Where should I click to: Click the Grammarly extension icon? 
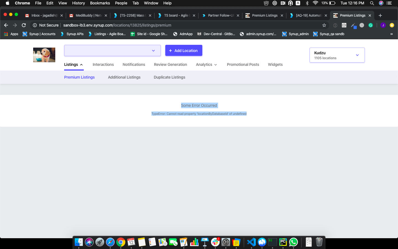pos(371,25)
